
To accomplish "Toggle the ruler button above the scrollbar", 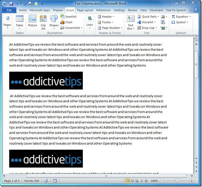I will [196, 39].
